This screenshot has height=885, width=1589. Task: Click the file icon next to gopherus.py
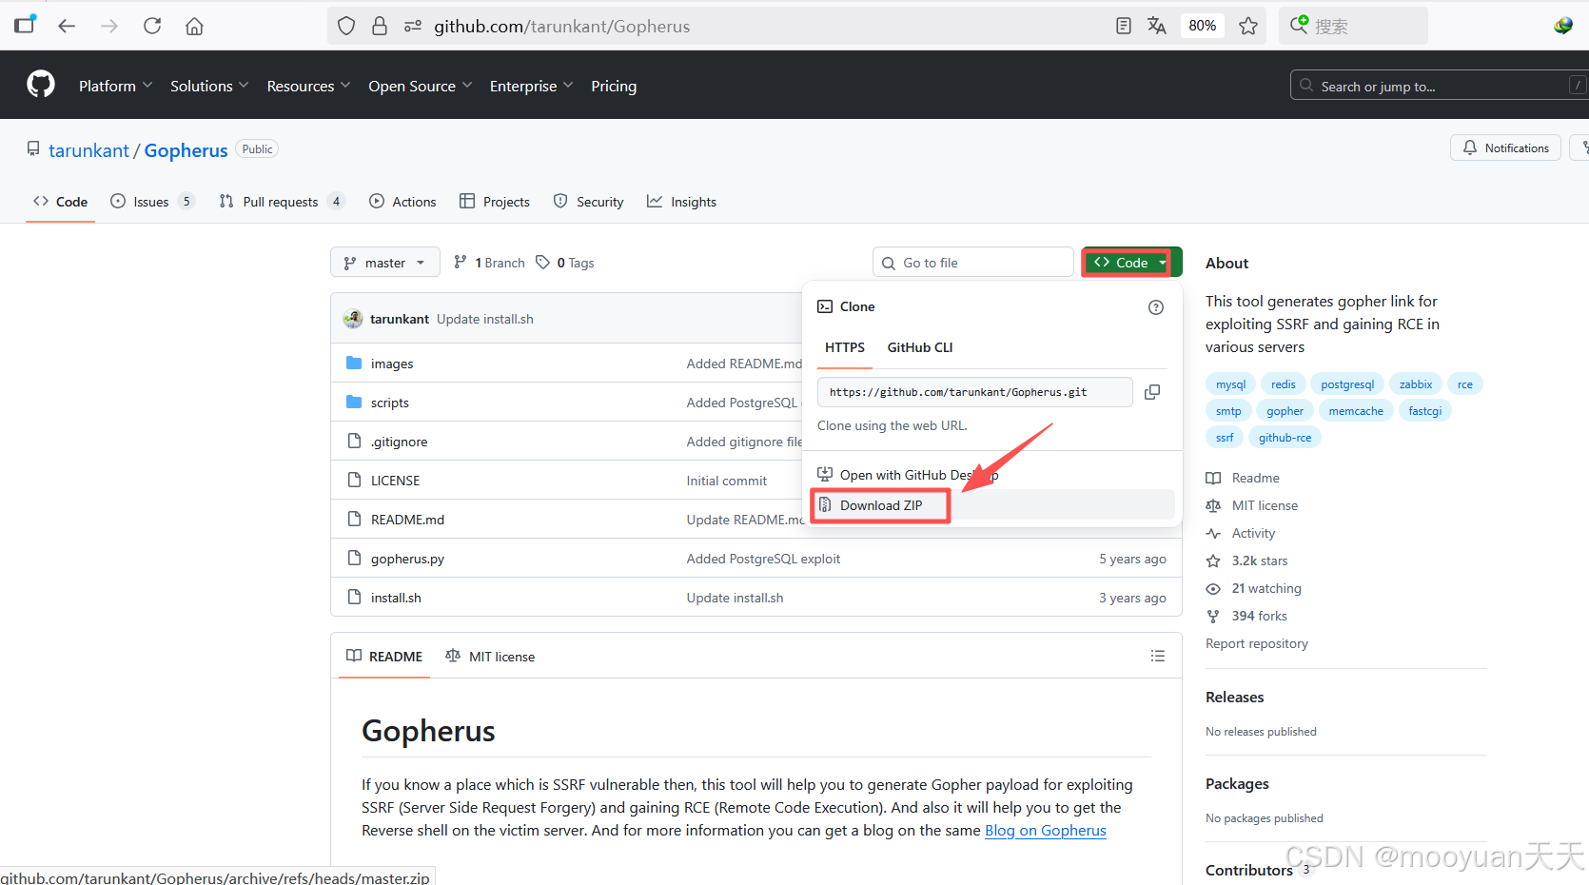(355, 558)
